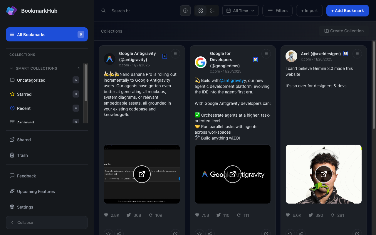
Task: Click Axel profile avatar
Action: point(291,56)
